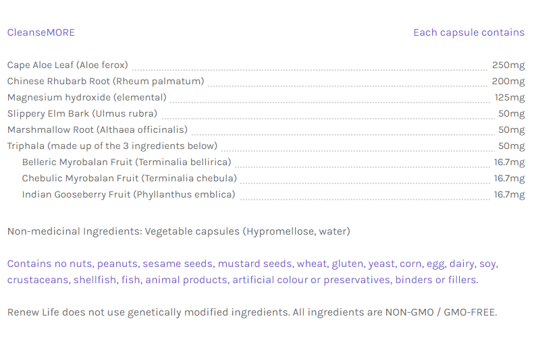Click the 50mg amount for Marshmallow Root
Image resolution: width=534 pixels, height=356 pixels.
(x=511, y=130)
